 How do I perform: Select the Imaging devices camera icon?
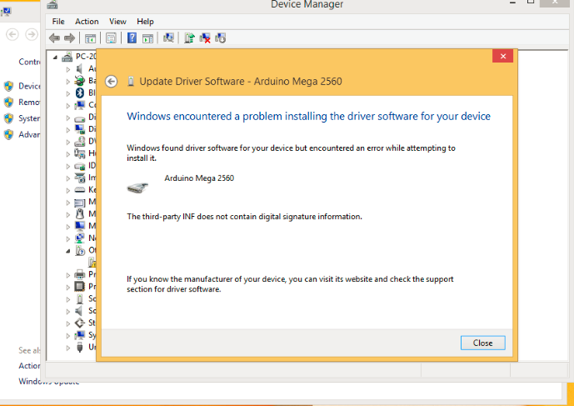[79, 178]
